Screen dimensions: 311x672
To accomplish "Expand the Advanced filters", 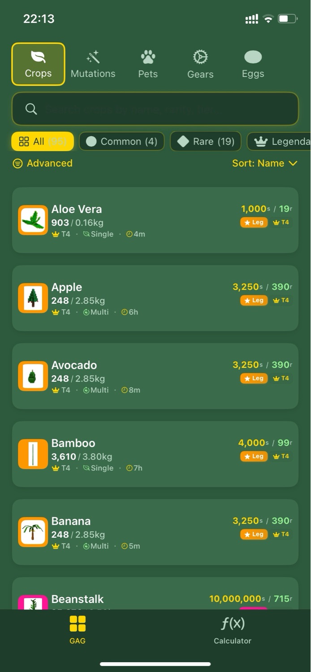I will click(43, 164).
